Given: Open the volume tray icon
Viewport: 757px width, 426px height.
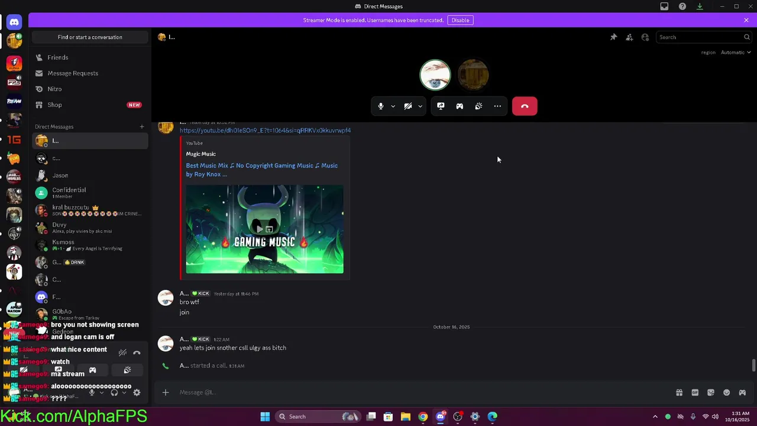Looking at the screenshot, I should coord(715,417).
